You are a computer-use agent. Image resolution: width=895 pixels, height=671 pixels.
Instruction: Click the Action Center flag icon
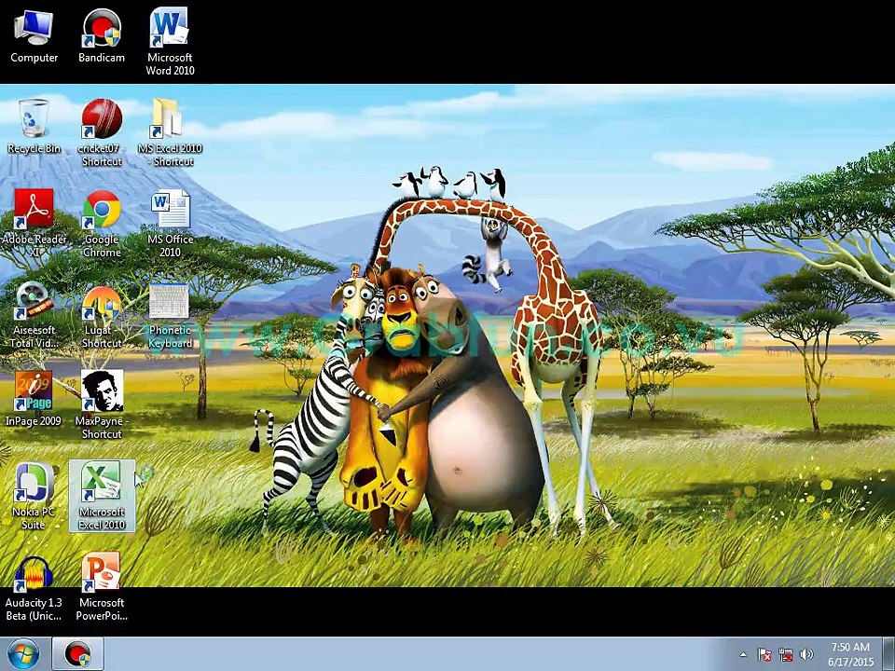(764, 655)
